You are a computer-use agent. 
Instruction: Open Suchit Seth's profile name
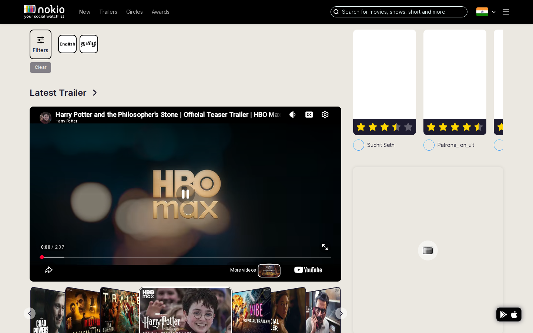click(381, 145)
